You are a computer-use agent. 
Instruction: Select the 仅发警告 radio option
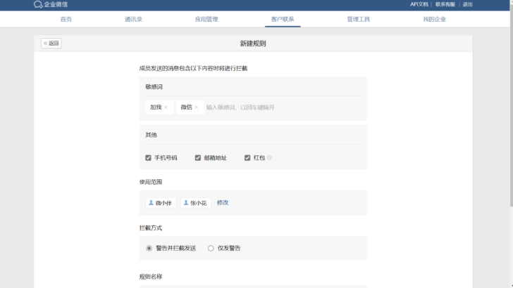(211, 248)
